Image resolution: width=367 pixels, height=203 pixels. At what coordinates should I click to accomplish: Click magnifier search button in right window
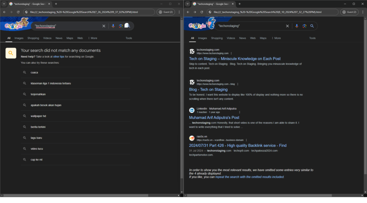click(x=312, y=26)
